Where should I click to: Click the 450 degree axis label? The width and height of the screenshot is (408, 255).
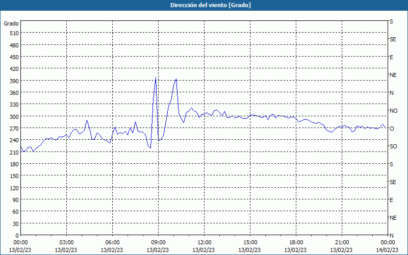[14, 57]
